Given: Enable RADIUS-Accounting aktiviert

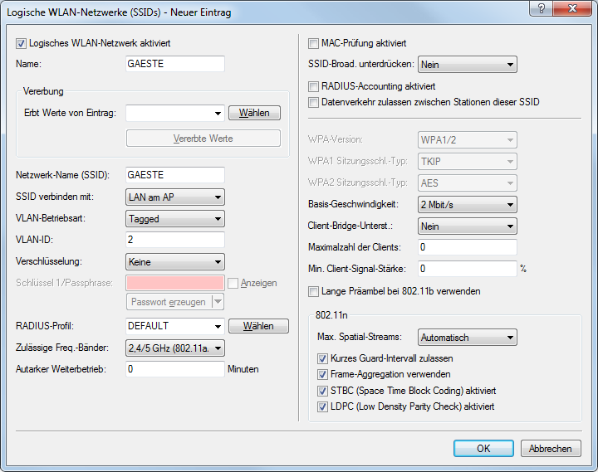Looking at the screenshot, I should point(313,86).
